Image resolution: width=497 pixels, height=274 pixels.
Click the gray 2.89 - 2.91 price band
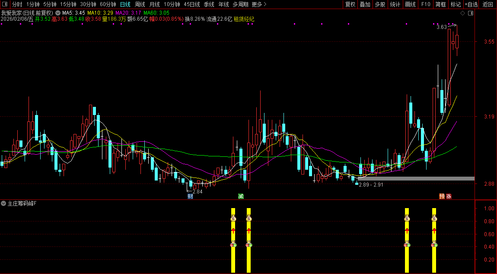tap(416, 178)
